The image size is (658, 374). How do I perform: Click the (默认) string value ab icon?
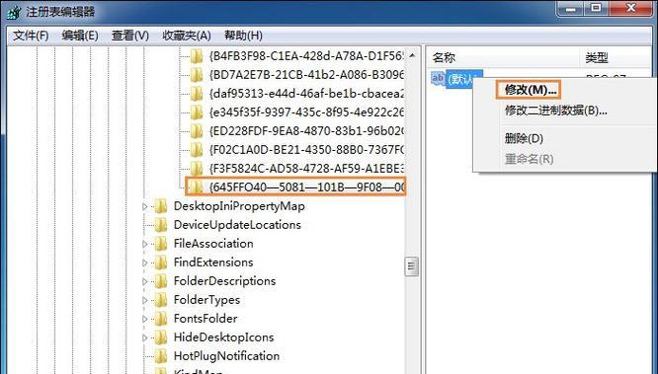tap(438, 78)
